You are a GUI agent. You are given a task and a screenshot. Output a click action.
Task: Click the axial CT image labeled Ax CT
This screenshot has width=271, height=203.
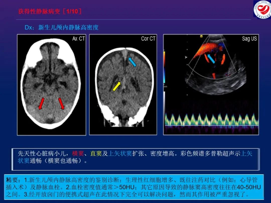point(51,85)
